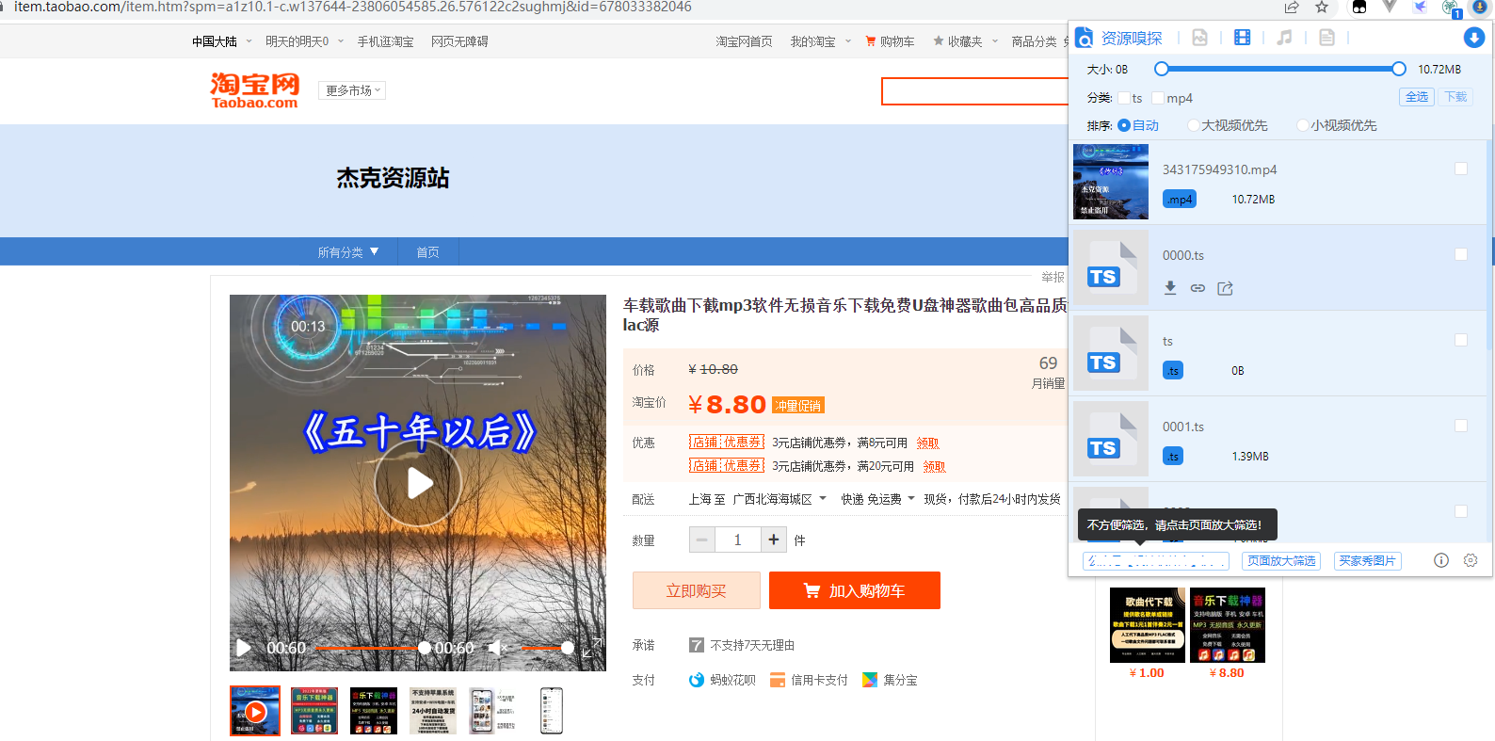This screenshot has width=1495, height=741.
Task: Go to shop 首页 tab
Action: click(x=428, y=252)
